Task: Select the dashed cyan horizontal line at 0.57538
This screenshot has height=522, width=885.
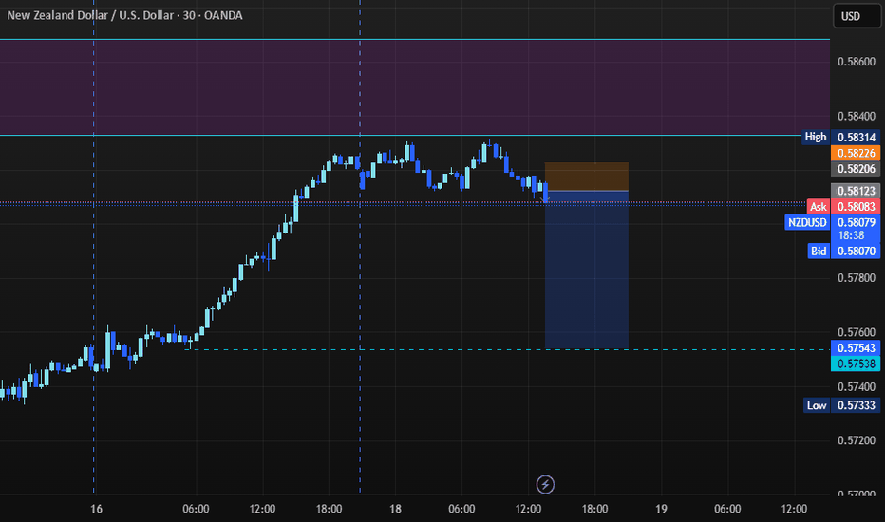Action: pos(508,350)
